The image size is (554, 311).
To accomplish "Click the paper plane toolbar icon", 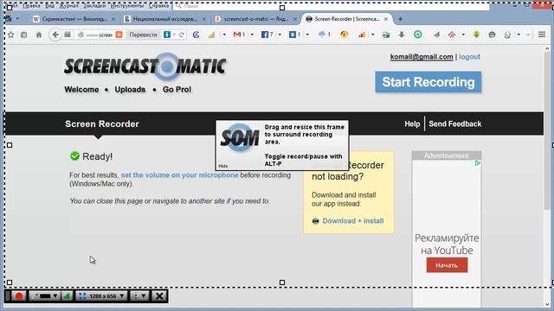I will (436, 35).
